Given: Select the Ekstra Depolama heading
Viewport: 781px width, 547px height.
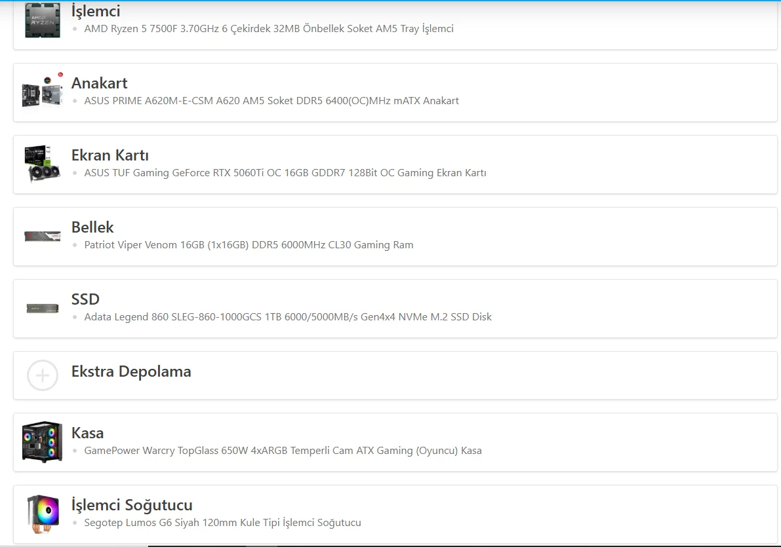Looking at the screenshot, I should (131, 371).
